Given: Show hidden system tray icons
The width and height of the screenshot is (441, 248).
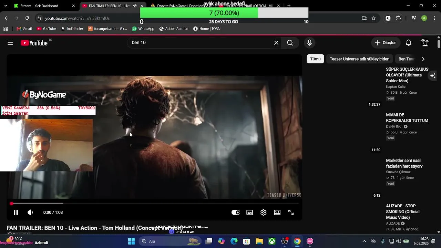Looking at the screenshot, I should (364, 241).
